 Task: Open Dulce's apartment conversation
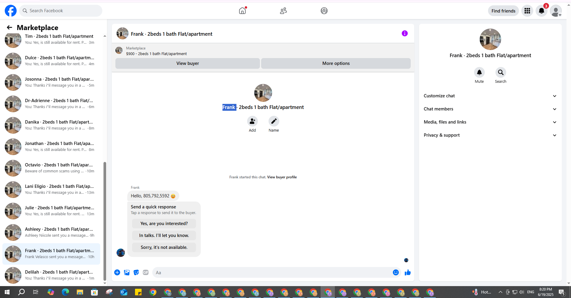pos(51,61)
